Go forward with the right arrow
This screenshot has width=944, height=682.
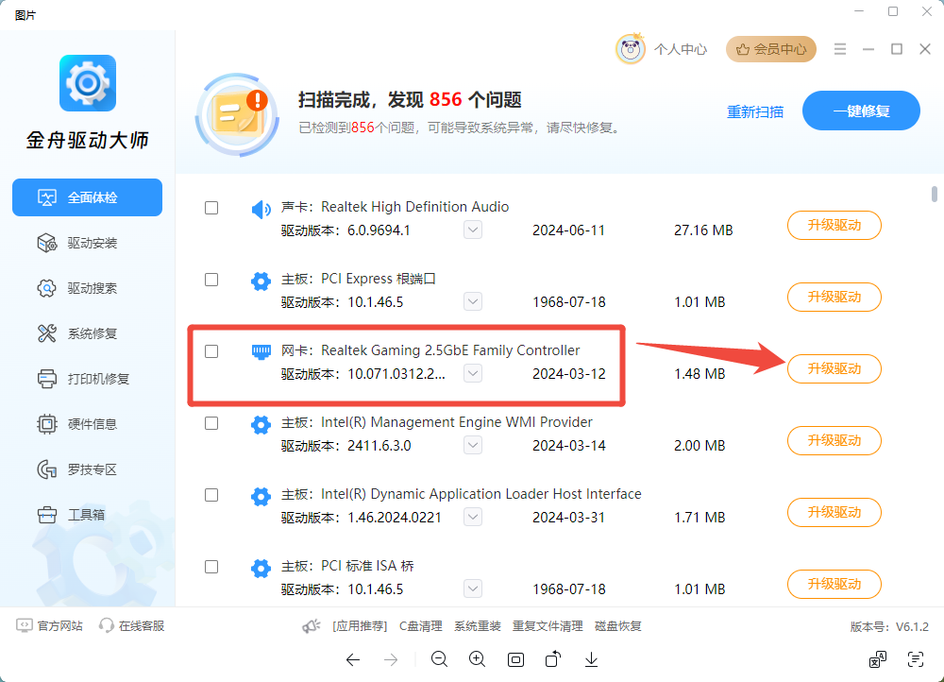(x=391, y=659)
